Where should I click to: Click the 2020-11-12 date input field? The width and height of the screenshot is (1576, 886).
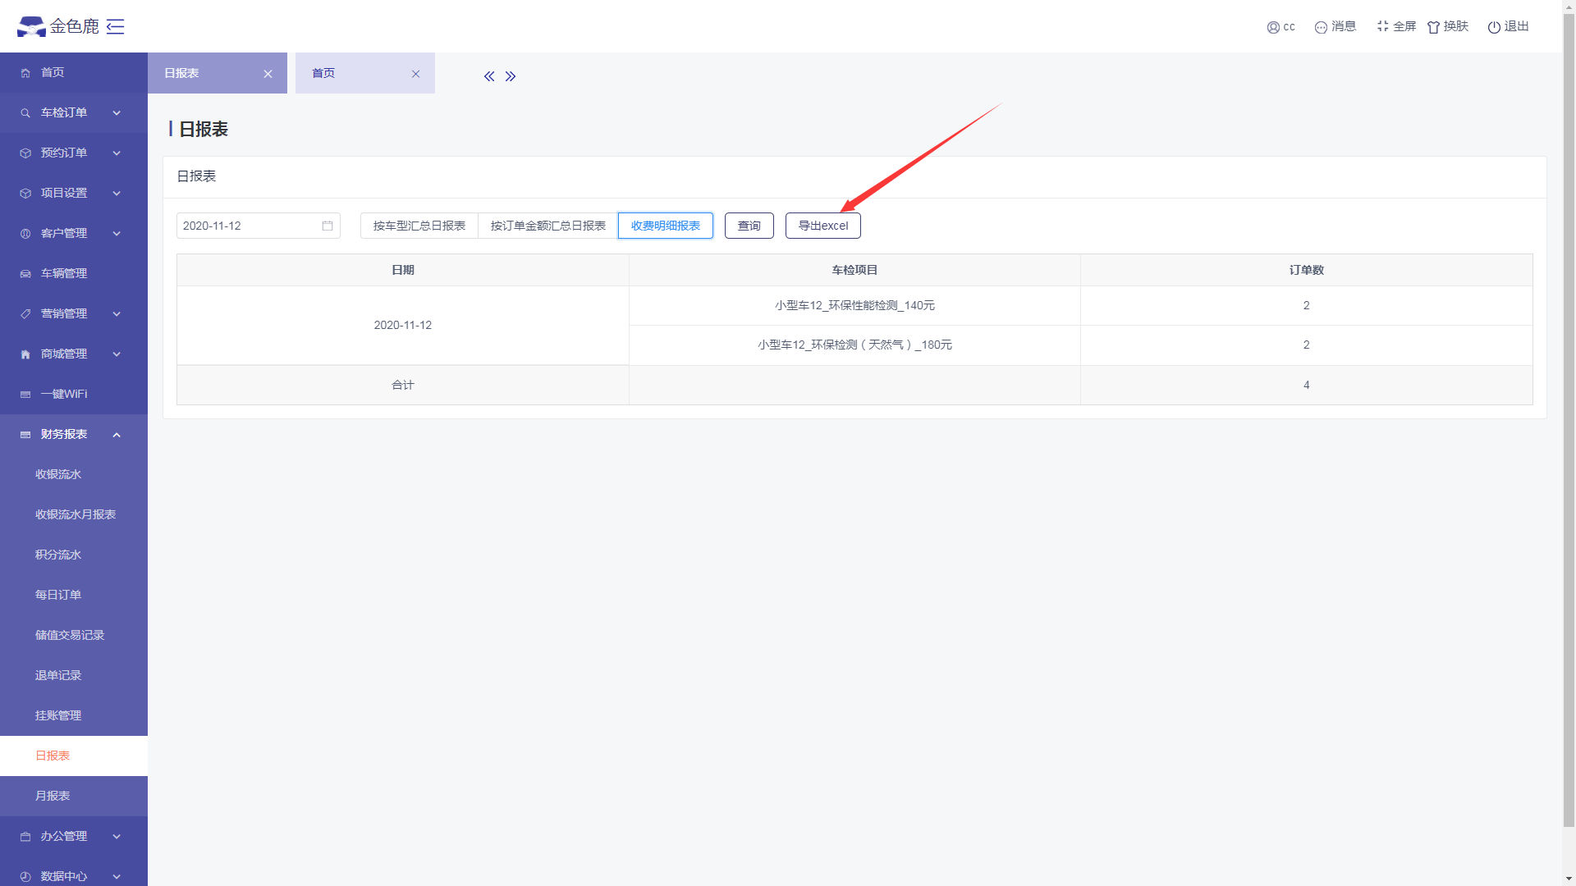(259, 226)
